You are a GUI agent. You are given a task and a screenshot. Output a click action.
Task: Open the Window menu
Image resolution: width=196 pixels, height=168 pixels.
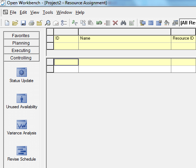pyautogui.click(x=64, y=12)
